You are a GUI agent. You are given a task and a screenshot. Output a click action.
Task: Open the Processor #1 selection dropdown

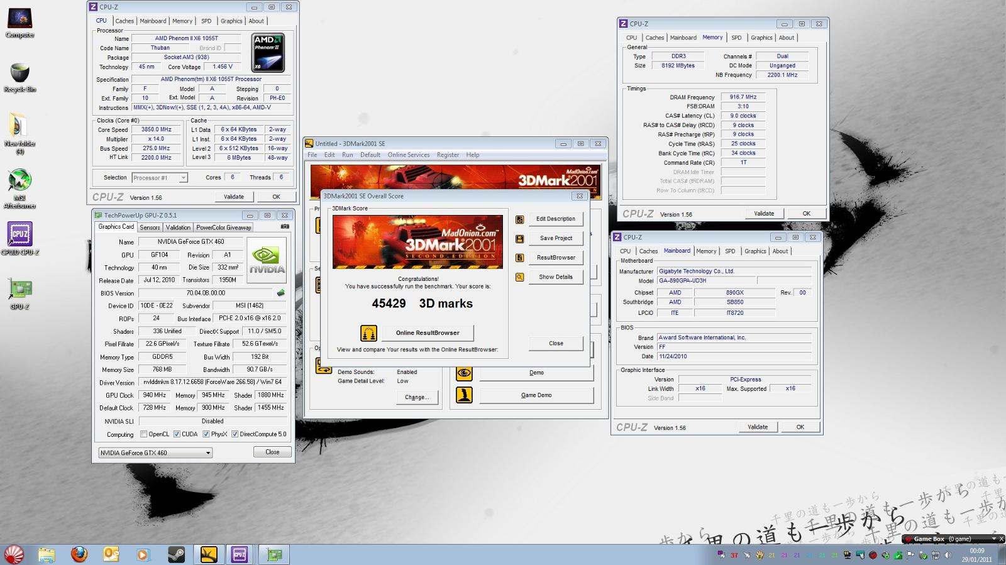[159, 178]
